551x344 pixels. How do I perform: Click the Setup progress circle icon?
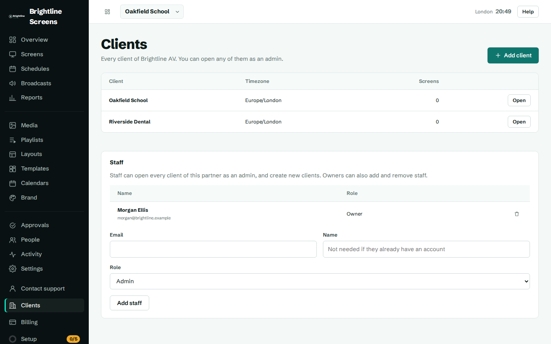(13, 339)
